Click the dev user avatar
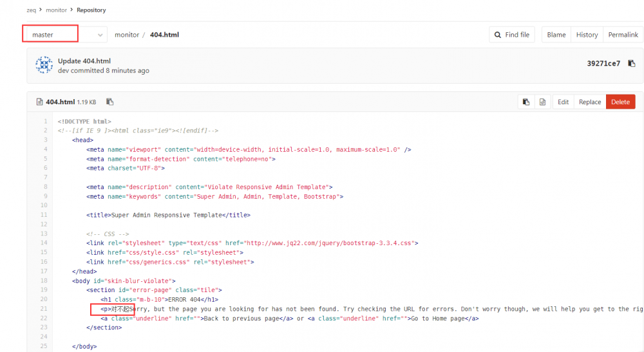 44,65
